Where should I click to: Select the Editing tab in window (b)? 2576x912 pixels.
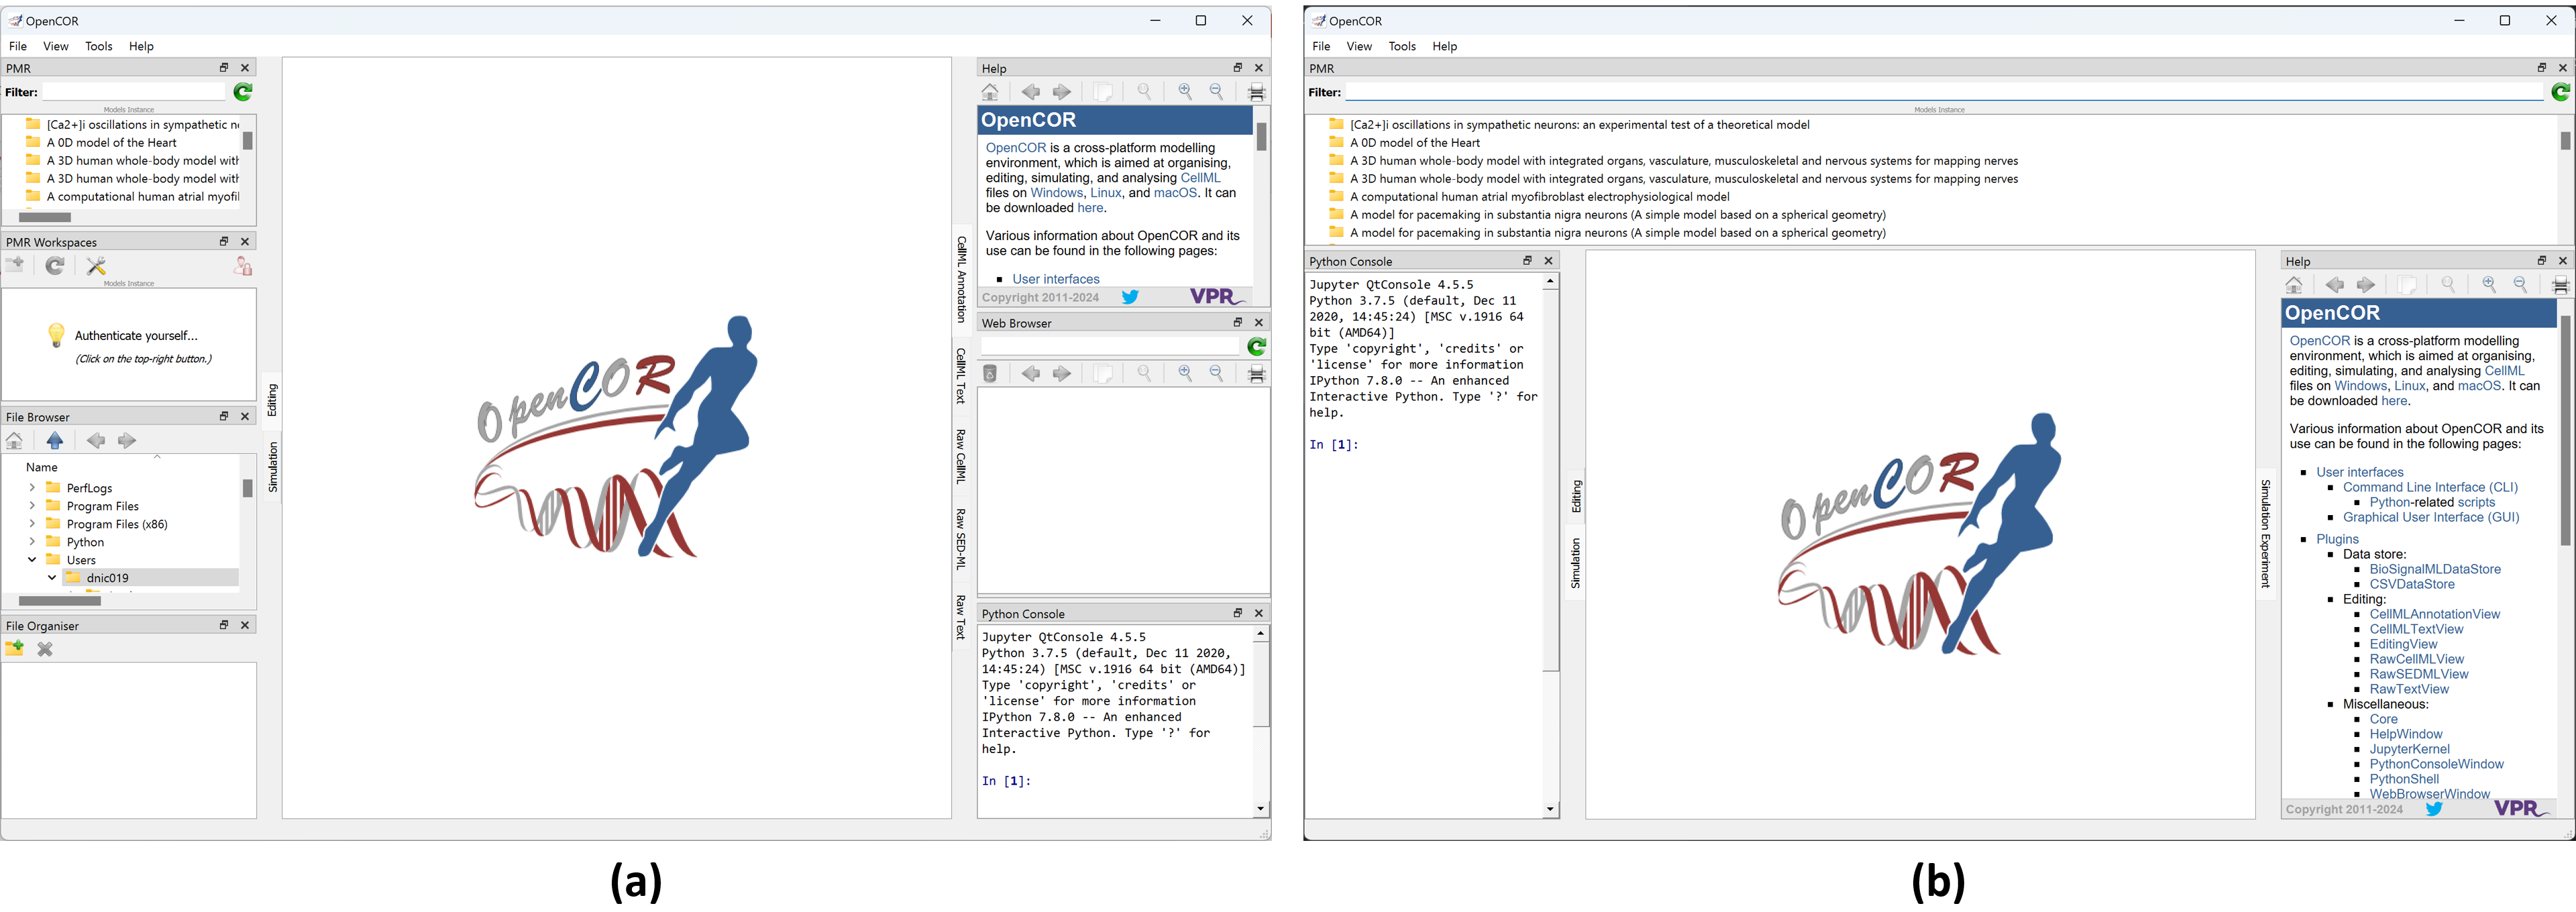[x=1576, y=496]
